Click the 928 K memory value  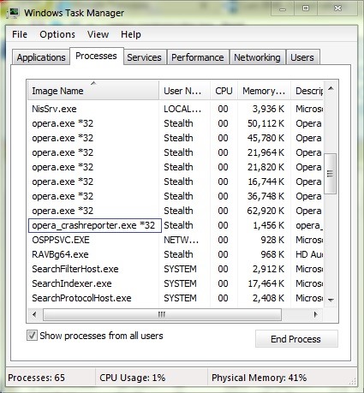[272, 240]
